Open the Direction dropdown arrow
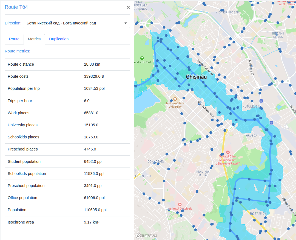The height and width of the screenshot is (240, 296). (x=126, y=23)
